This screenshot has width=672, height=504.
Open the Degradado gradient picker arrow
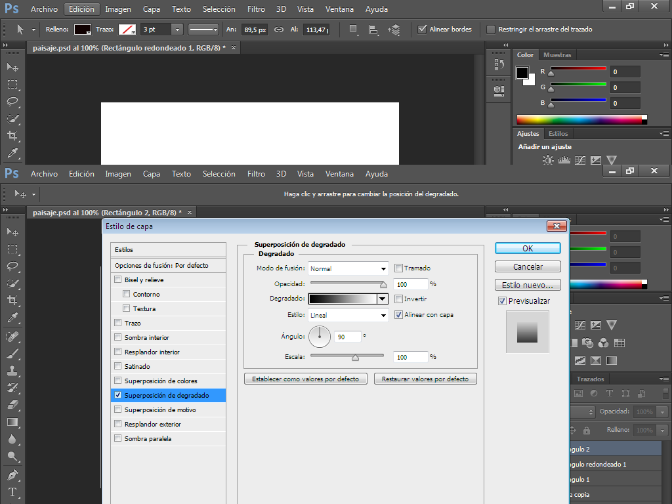[383, 299]
